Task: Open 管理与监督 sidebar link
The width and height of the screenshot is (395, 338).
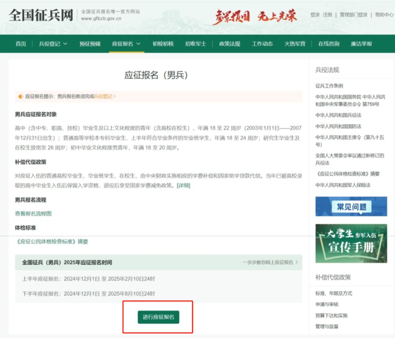Action: [x=327, y=327]
